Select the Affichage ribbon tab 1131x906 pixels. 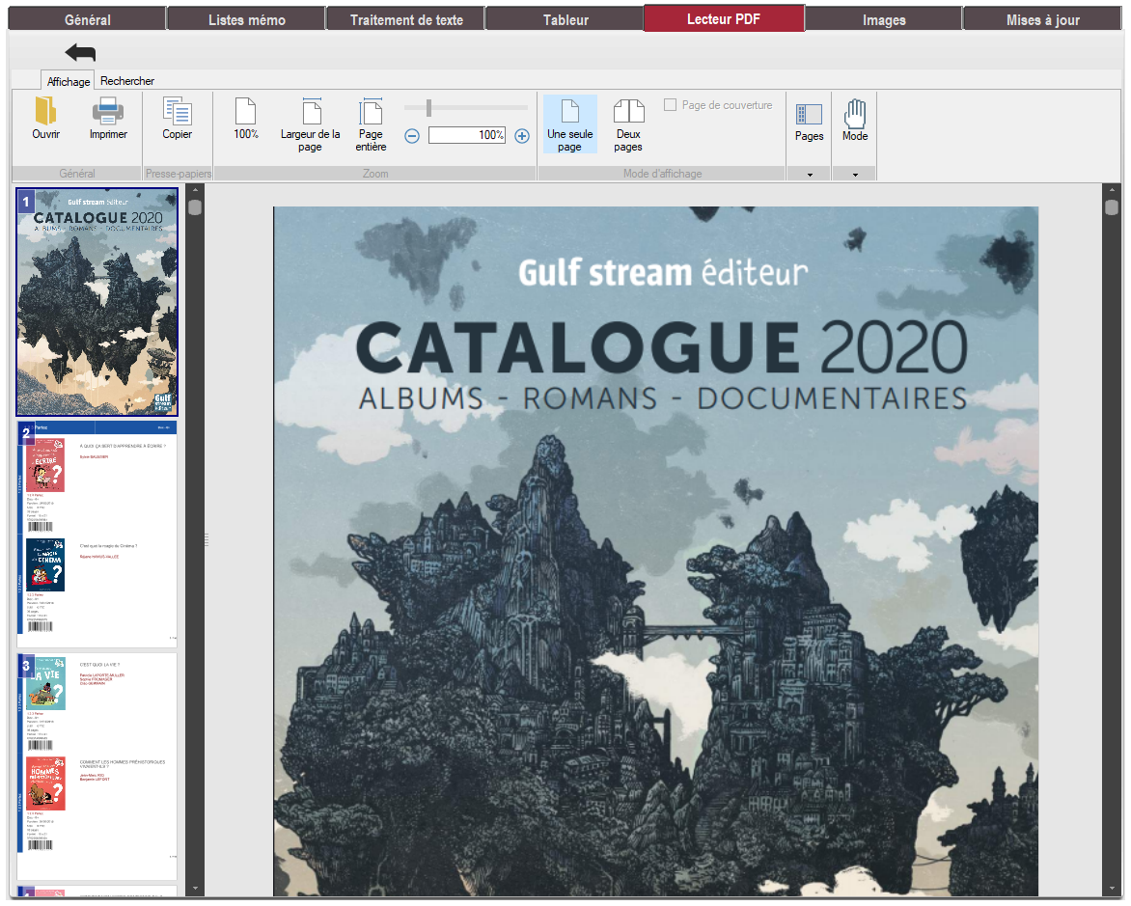tap(69, 81)
